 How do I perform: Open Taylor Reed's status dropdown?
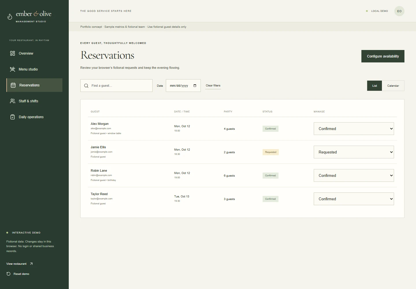pos(354,199)
